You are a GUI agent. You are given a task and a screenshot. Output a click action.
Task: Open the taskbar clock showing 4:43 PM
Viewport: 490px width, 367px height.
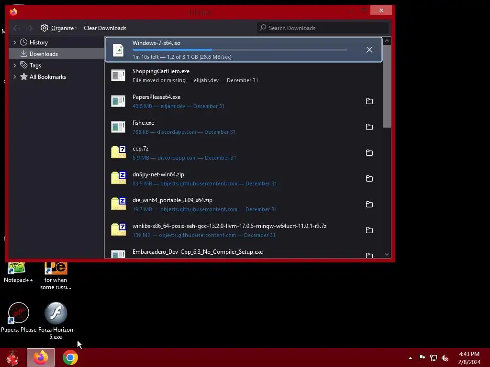469,358
